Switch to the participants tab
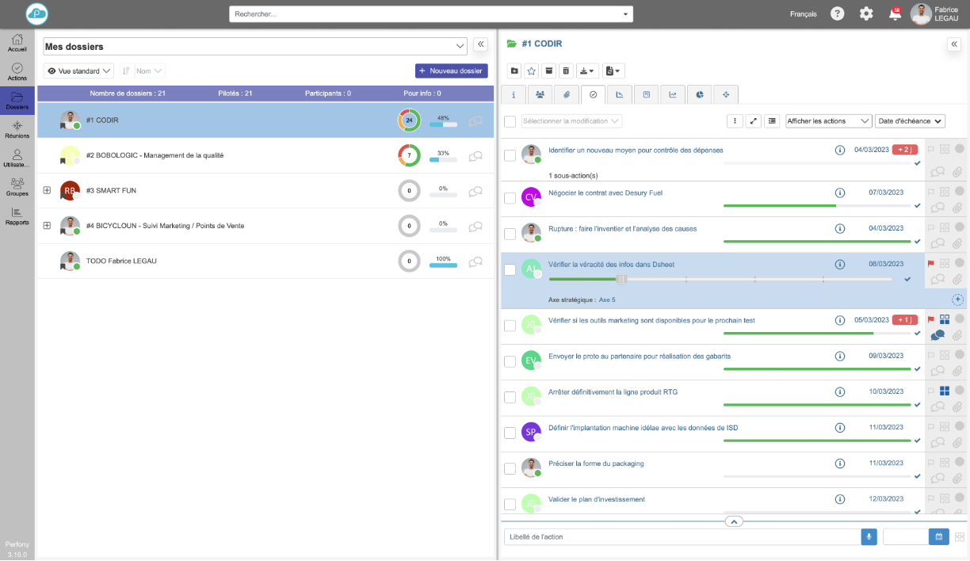This screenshot has width=970, height=561. (540, 94)
